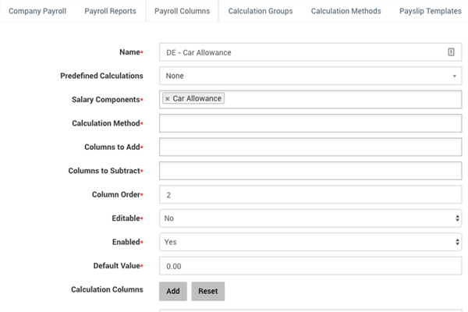Open the Payroll Reports tab

tap(110, 12)
